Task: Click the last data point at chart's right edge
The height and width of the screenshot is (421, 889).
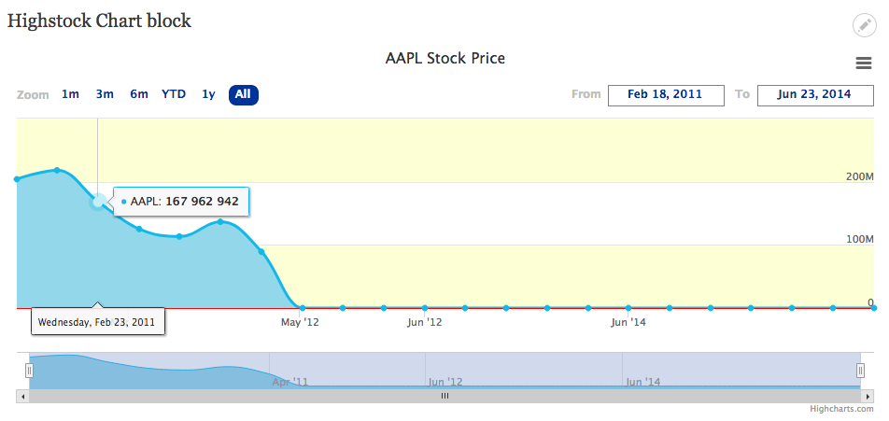Action: coord(874,308)
